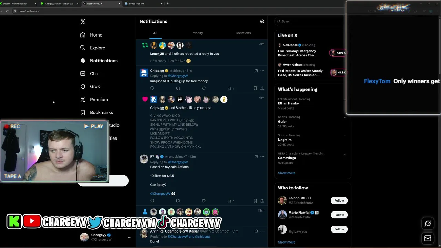Screen dimensions: 441x248
Task: Open notification settings gear
Action: (262, 21)
